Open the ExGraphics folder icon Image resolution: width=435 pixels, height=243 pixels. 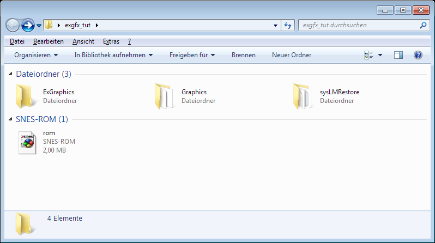click(x=25, y=96)
